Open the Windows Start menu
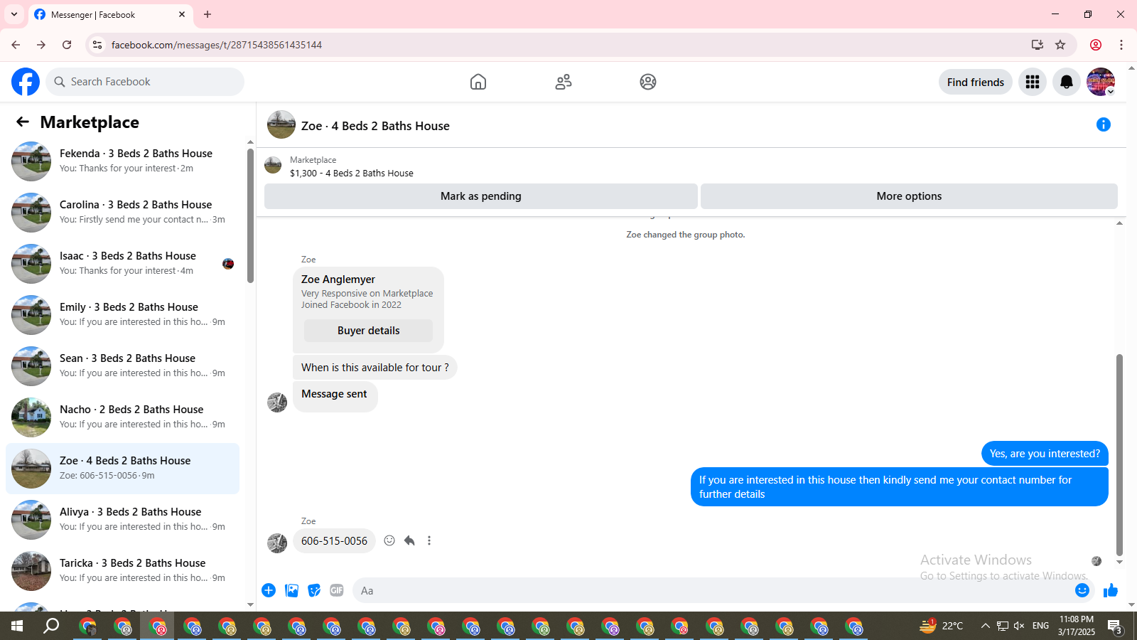The image size is (1137, 640). tap(17, 626)
